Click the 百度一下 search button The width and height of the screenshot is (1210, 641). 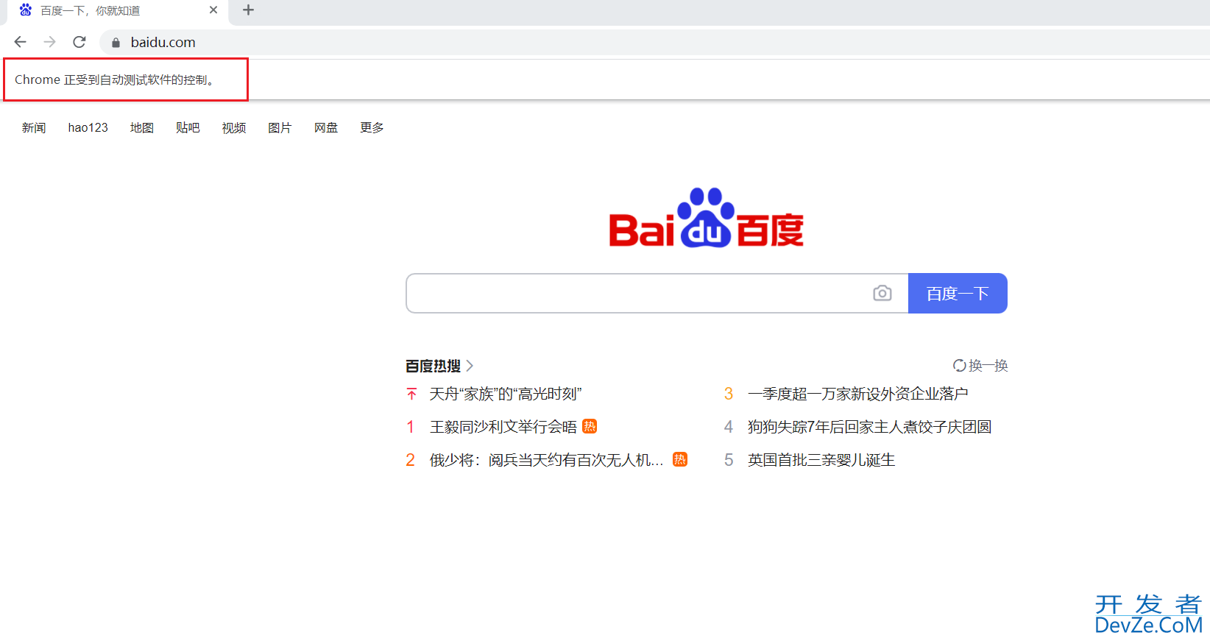(x=958, y=293)
